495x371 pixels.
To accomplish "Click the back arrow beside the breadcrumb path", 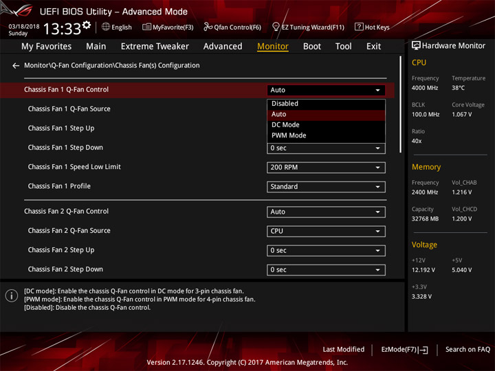I will [x=15, y=66].
